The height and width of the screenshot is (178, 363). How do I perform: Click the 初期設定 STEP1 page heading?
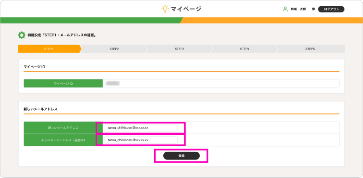point(61,35)
